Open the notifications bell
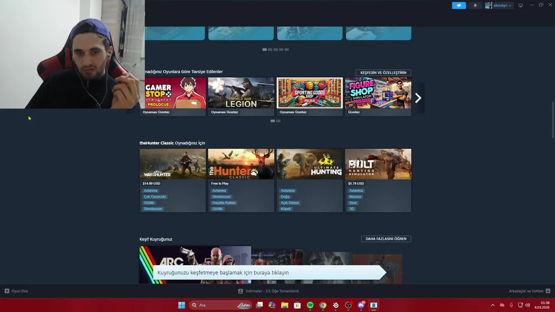 tap(475, 6)
